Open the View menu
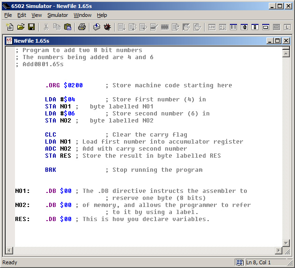The height and width of the screenshot is (268, 295). tap(37, 15)
